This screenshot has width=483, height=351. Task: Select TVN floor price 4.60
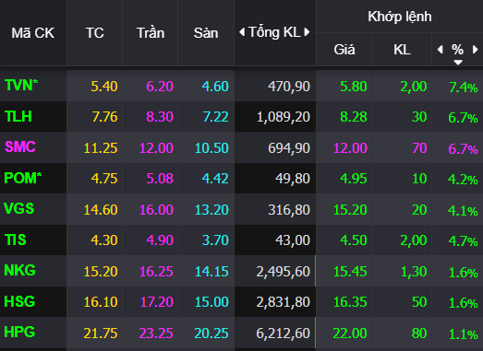[215, 87]
